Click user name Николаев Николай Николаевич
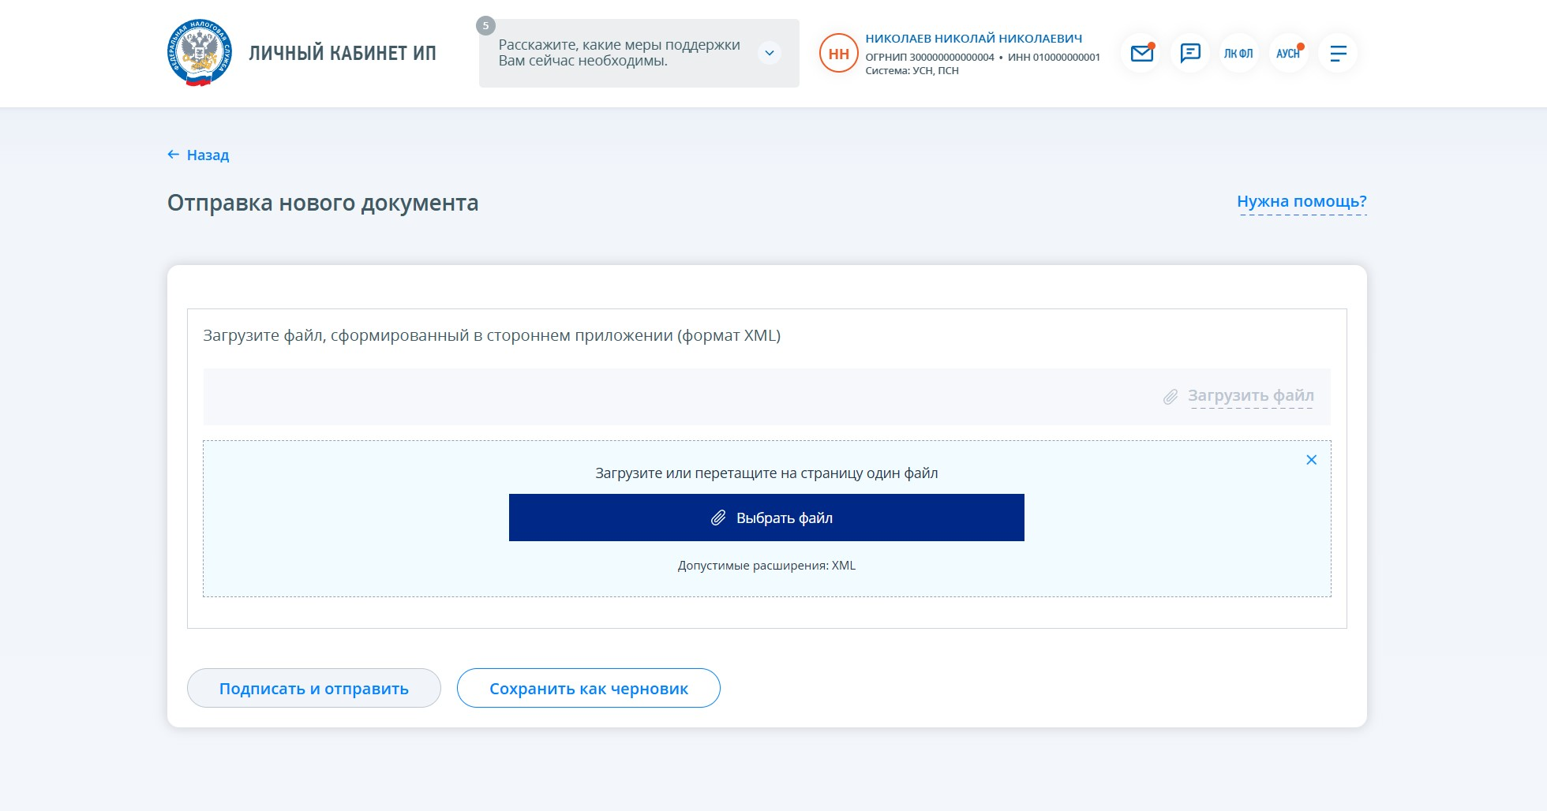 (973, 39)
